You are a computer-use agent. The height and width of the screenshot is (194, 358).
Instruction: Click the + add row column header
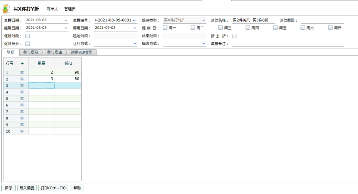[x=22, y=63]
